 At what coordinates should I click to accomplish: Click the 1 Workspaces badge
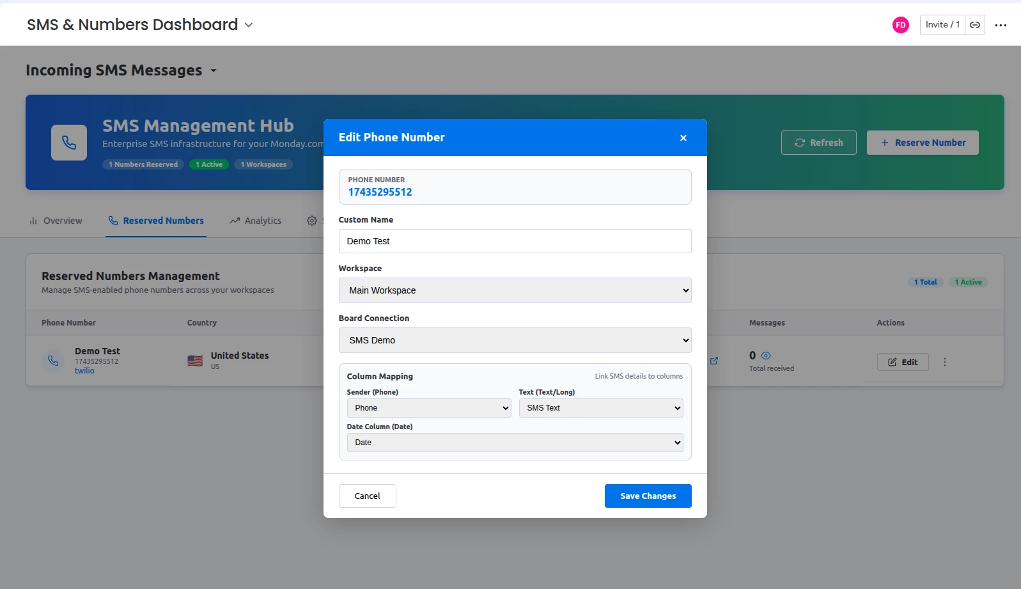263,164
